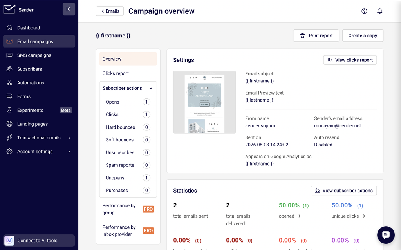Click View subscriber actions button

pos(343,191)
